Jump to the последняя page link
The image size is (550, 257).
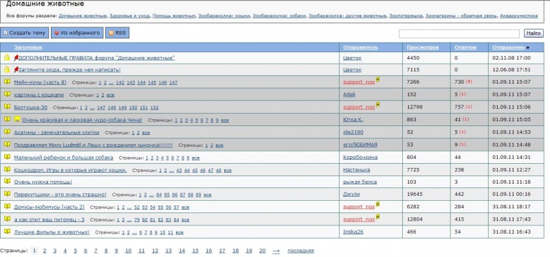pyautogui.click(x=300, y=251)
